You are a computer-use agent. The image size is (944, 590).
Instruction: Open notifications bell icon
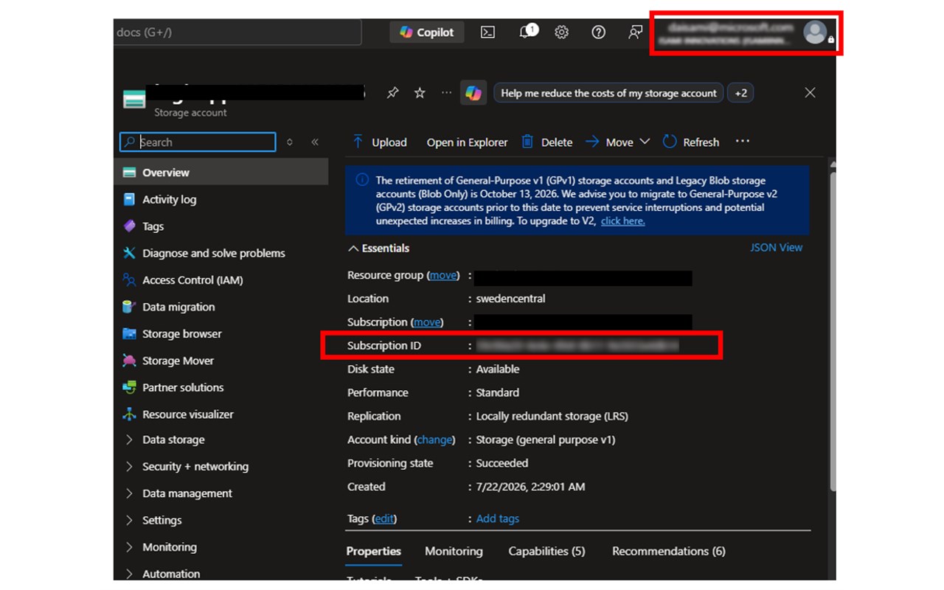click(x=527, y=32)
